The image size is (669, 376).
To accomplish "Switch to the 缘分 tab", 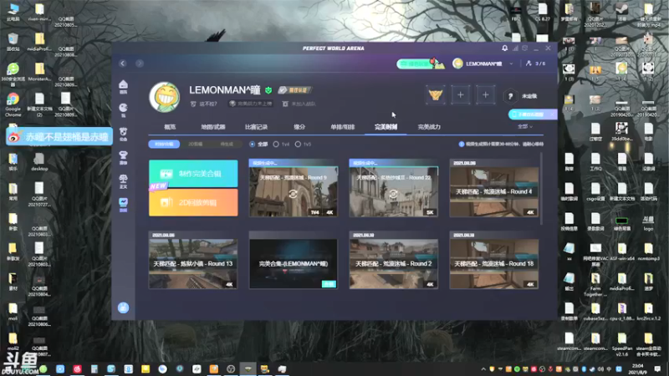I will (299, 127).
